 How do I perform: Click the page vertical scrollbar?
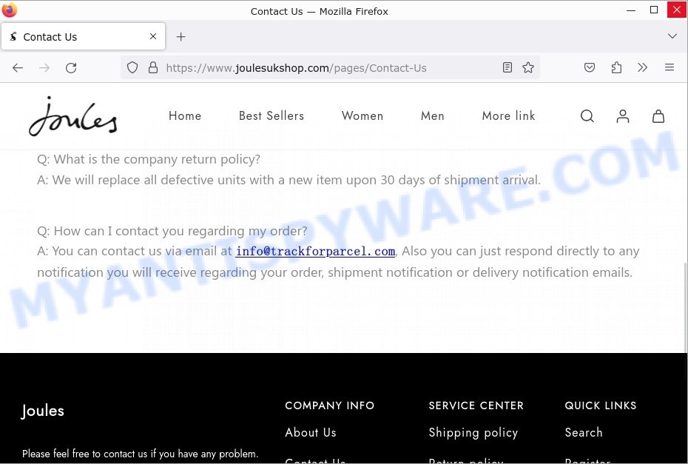point(685,307)
